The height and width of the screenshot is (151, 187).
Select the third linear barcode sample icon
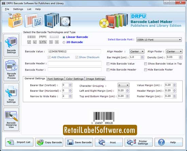[54, 37]
